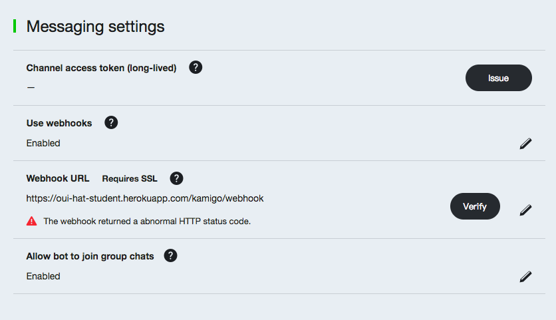Select the Channel access token label
The width and height of the screenshot is (556, 320).
[x=101, y=68]
